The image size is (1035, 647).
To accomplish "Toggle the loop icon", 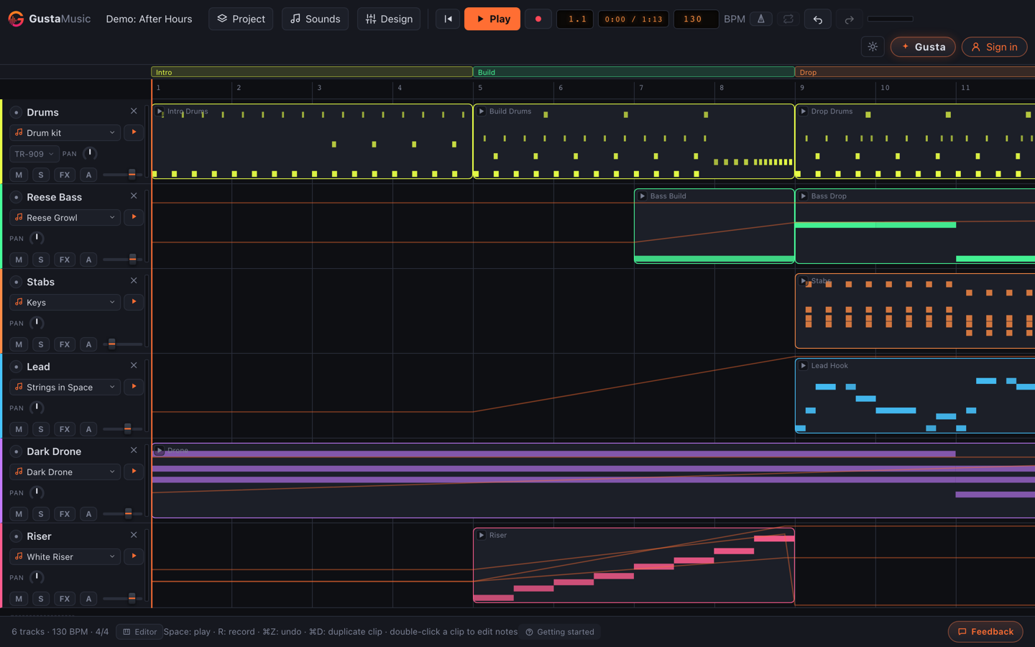I will [x=788, y=19].
